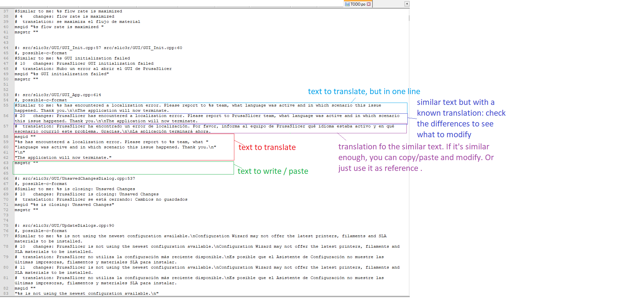Close TODO.po using the tab's X button
627x298 pixels.
pos(368,4)
